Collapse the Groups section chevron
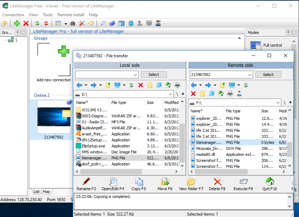Viewport: 299px width, 217px height. [239, 38]
